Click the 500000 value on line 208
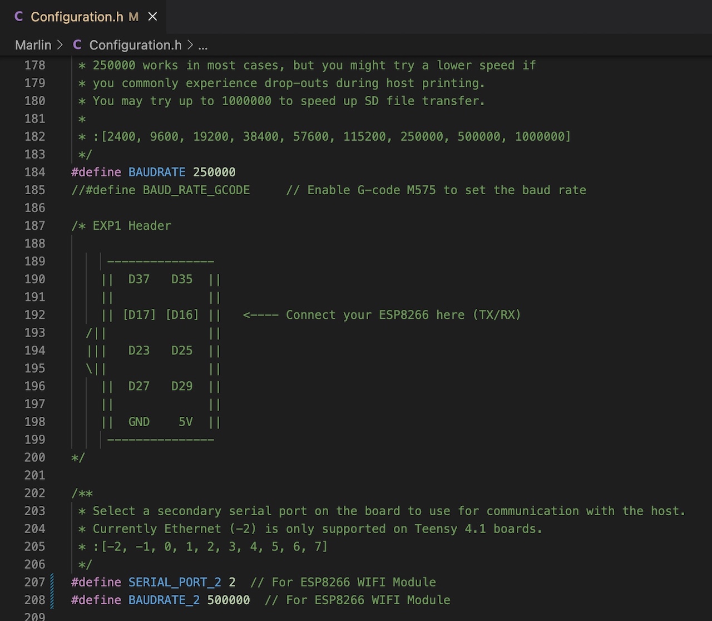This screenshot has height=621, width=712. pos(228,600)
